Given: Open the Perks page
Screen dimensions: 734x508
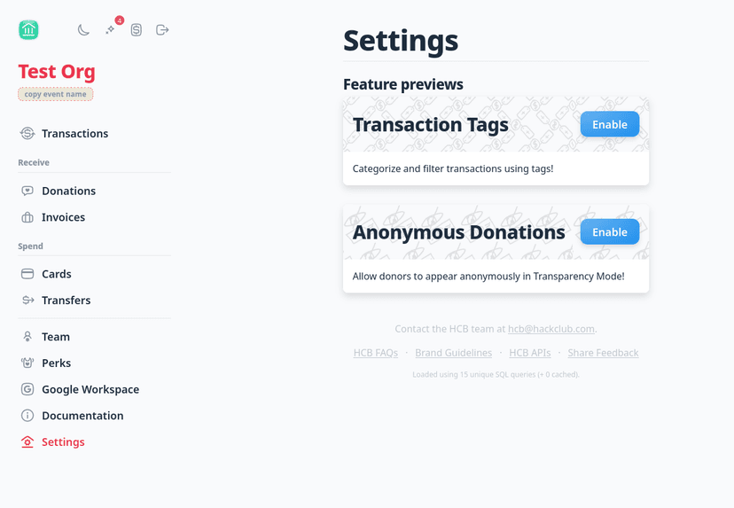Looking at the screenshot, I should click(x=56, y=363).
